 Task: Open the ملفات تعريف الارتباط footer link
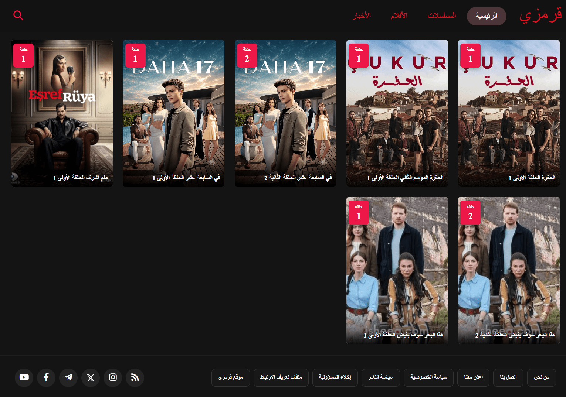point(281,377)
